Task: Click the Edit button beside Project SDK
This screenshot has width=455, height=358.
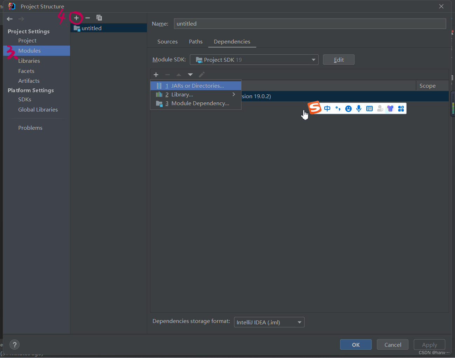Action: (x=338, y=60)
